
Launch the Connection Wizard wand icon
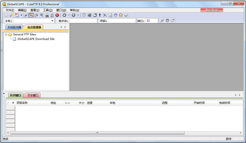(x=11, y=15)
